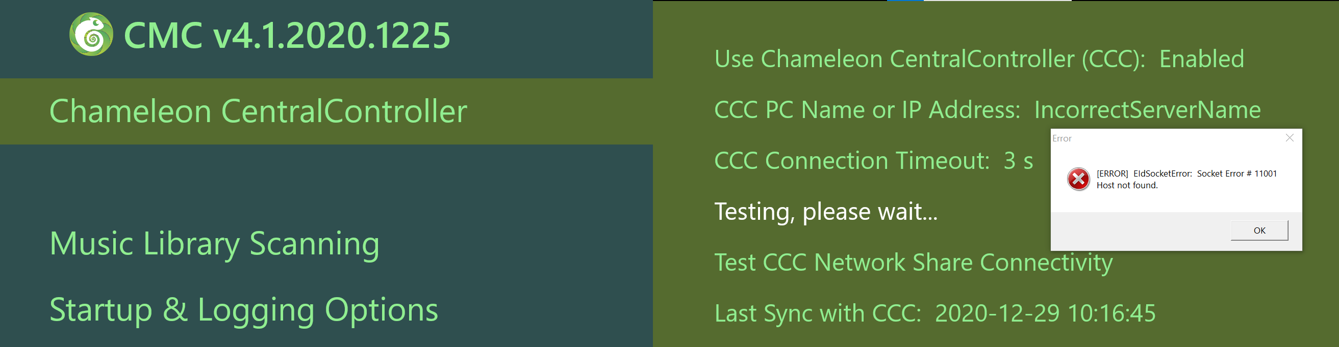Click the Last Sync with CCC entry

click(x=934, y=313)
